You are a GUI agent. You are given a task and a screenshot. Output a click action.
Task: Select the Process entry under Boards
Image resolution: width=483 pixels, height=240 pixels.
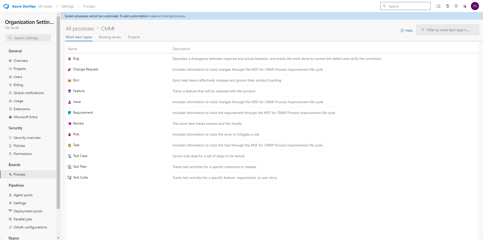click(19, 174)
